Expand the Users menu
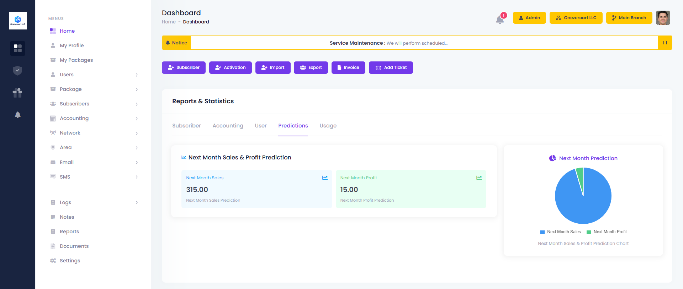 94,75
